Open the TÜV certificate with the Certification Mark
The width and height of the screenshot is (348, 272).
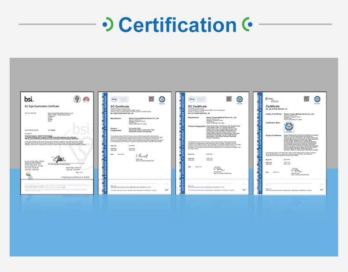coord(290,143)
